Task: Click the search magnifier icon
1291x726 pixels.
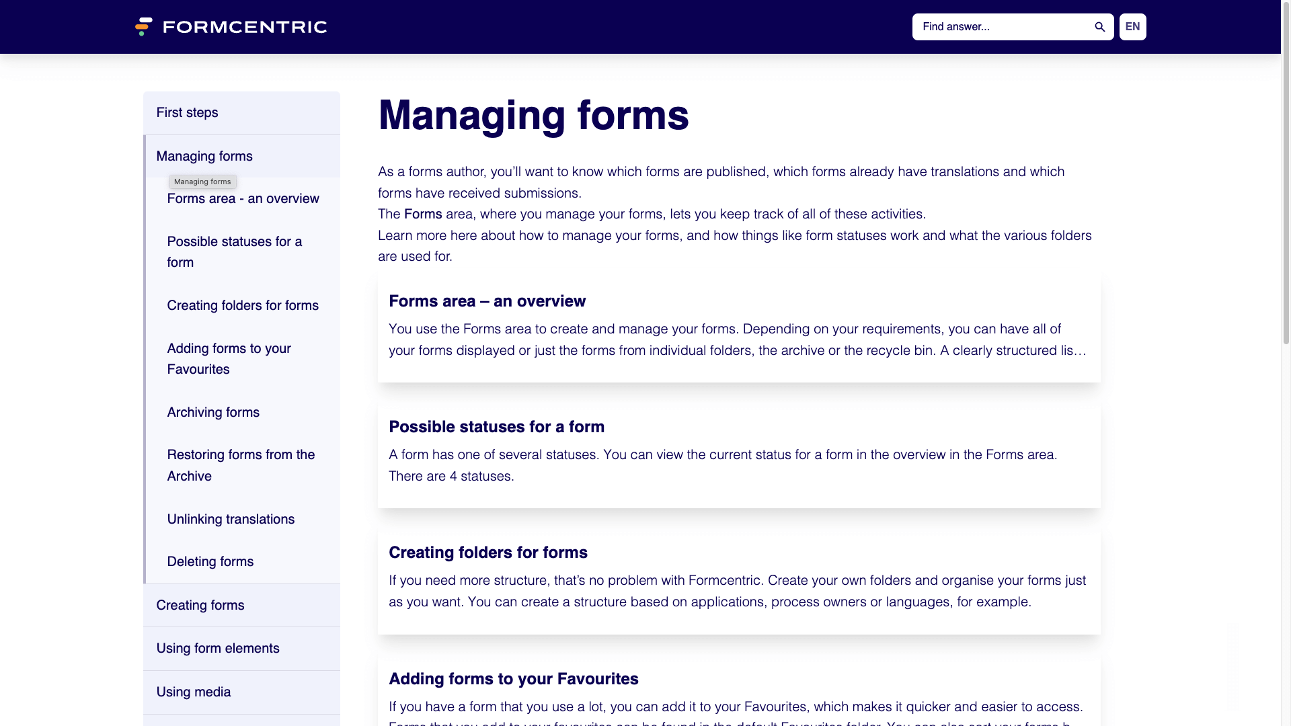Action: tap(1099, 27)
